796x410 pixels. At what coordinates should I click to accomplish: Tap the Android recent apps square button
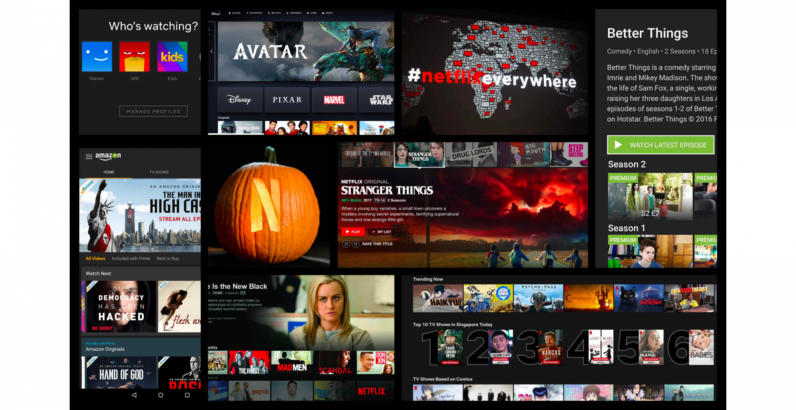[x=187, y=395]
